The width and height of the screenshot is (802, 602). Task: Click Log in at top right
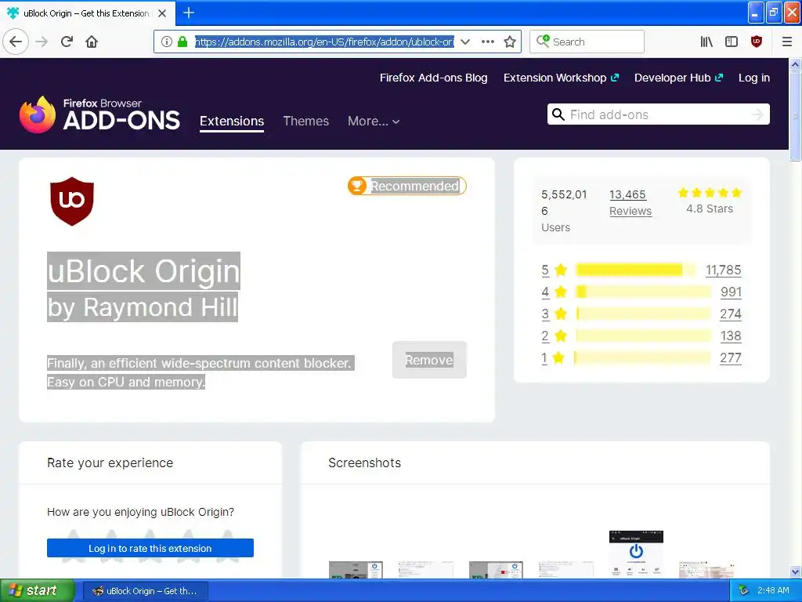point(754,78)
